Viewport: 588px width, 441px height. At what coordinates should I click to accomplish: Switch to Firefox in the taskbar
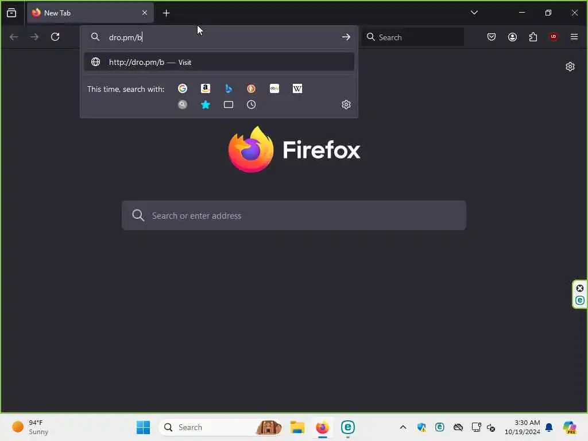323,427
